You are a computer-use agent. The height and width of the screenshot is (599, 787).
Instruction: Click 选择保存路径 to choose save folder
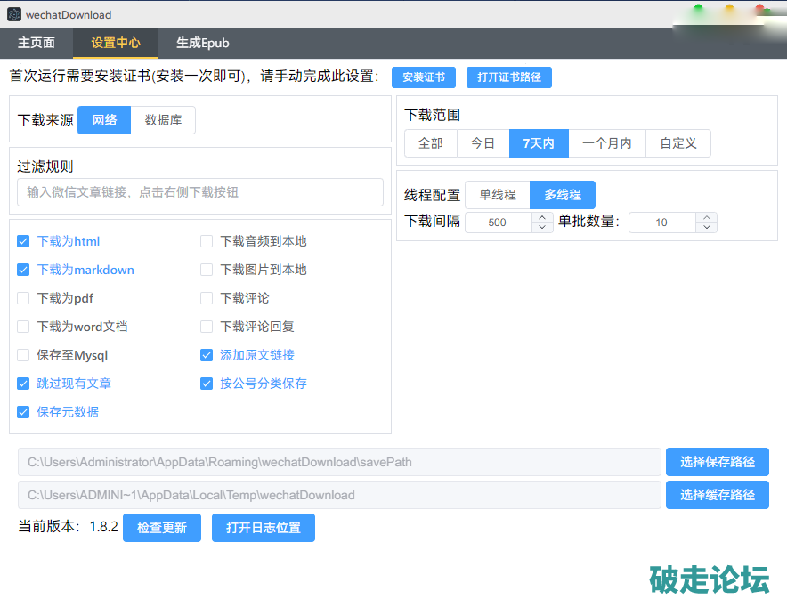[x=717, y=462]
